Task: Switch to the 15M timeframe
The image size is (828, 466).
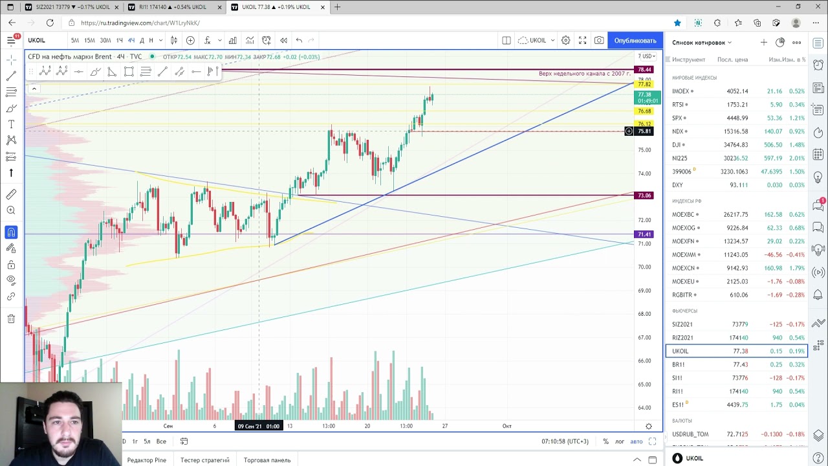Action: [89, 40]
